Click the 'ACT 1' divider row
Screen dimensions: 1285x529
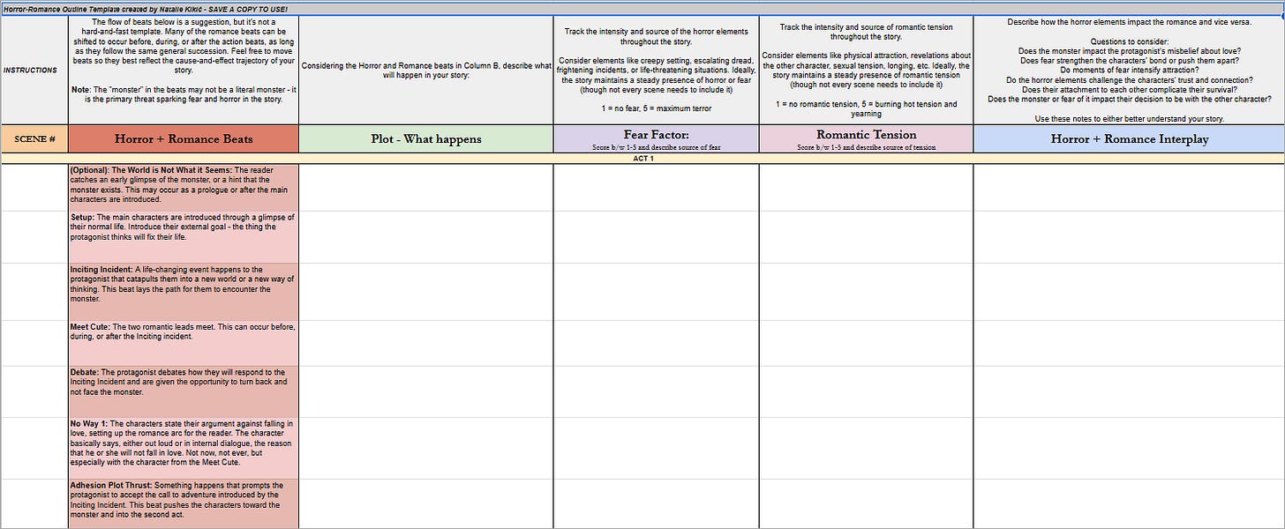(x=642, y=158)
